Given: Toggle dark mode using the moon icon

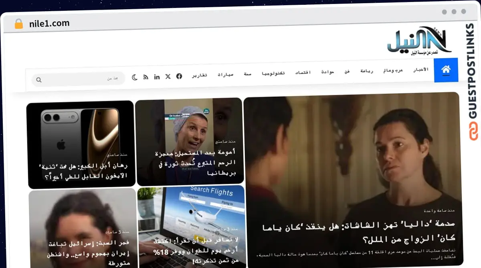Looking at the screenshot, I should coord(135,77).
